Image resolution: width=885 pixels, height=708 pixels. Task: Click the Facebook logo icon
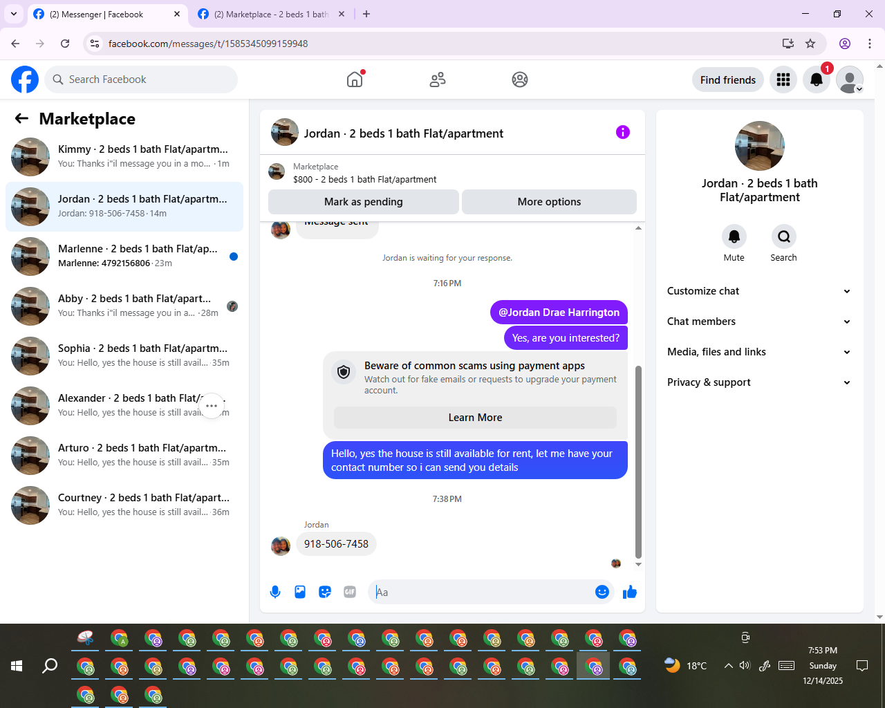25,80
